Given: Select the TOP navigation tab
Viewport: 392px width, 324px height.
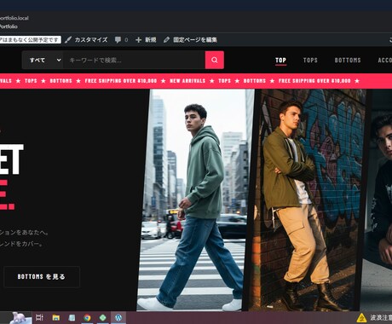Looking at the screenshot, I should (x=280, y=61).
